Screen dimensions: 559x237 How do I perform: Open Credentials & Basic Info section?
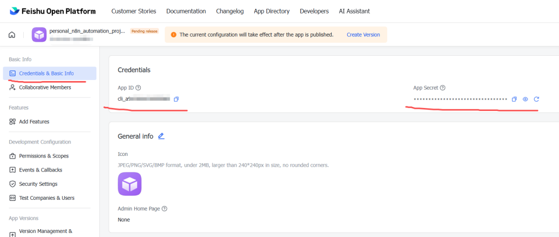tap(46, 73)
